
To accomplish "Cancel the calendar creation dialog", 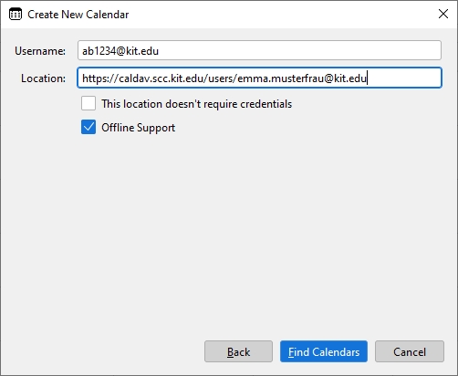I will [410, 351].
